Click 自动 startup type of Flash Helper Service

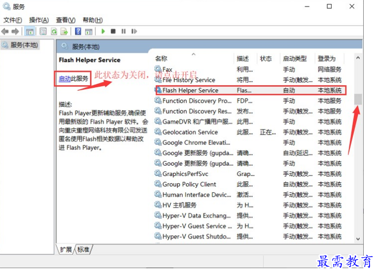[x=289, y=90]
